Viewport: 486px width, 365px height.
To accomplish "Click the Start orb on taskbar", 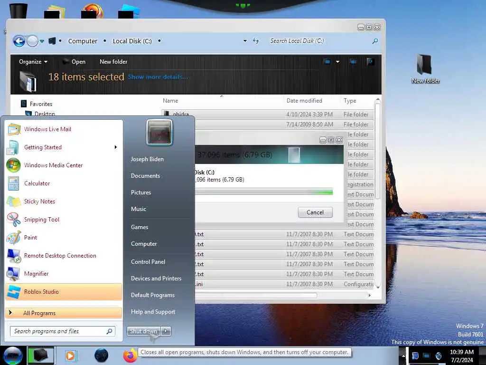I will [13, 355].
